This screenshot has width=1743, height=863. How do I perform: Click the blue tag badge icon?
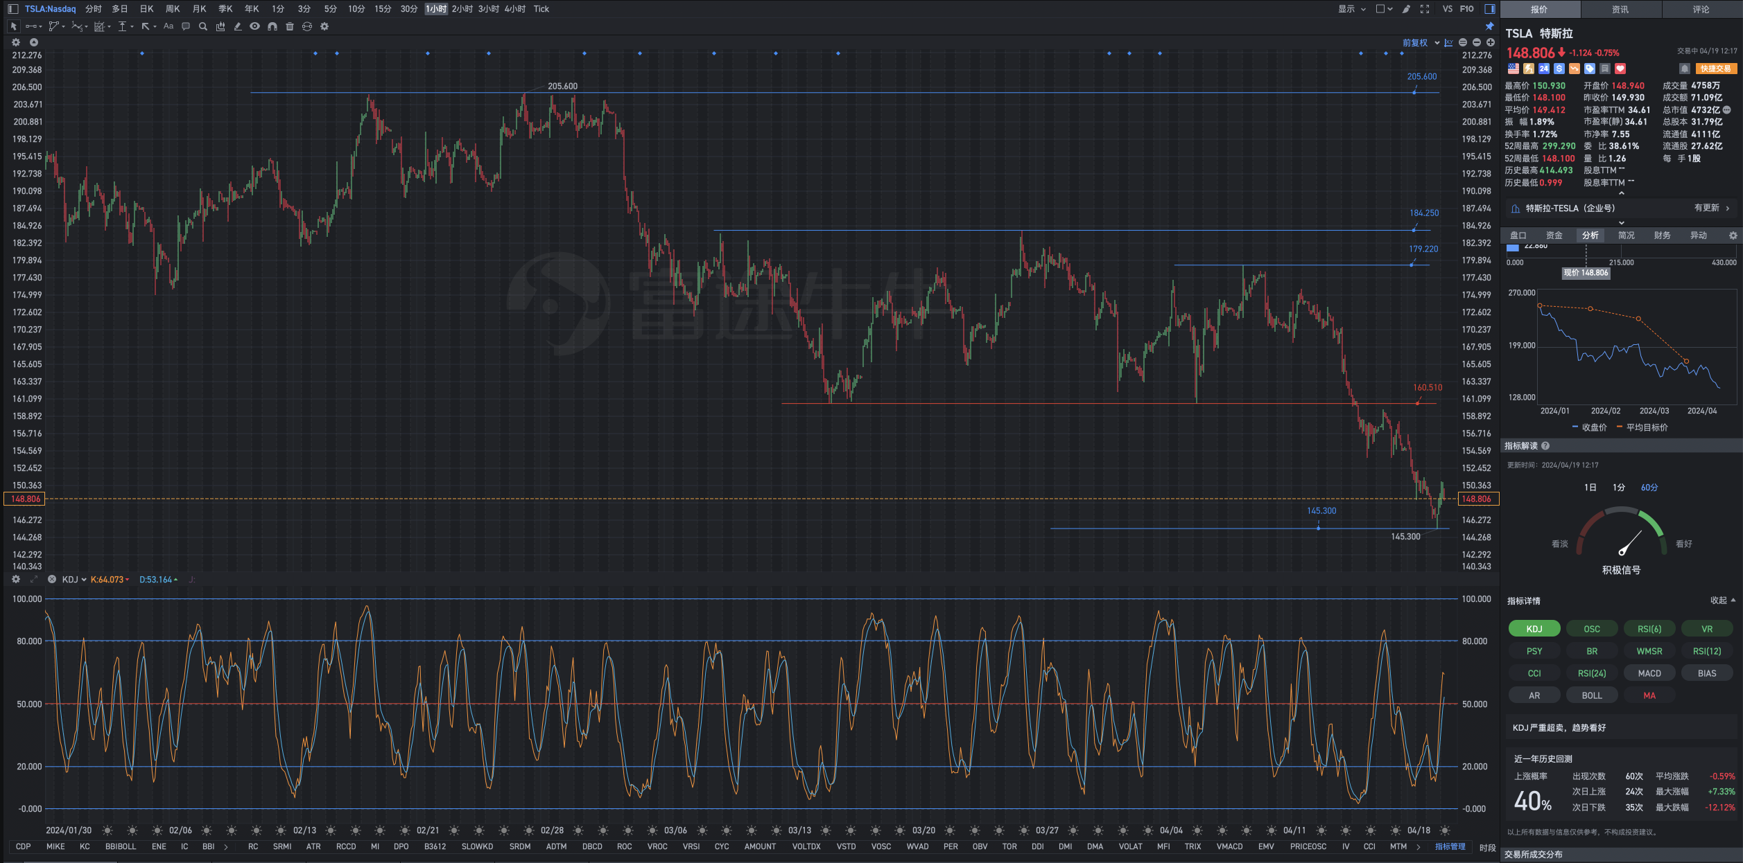pyautogui.click(x=1590, y=69)
